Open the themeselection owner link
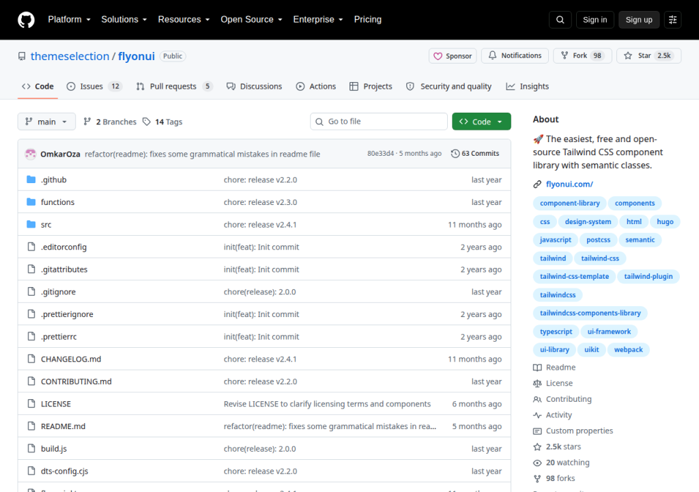 click(70, 56)
